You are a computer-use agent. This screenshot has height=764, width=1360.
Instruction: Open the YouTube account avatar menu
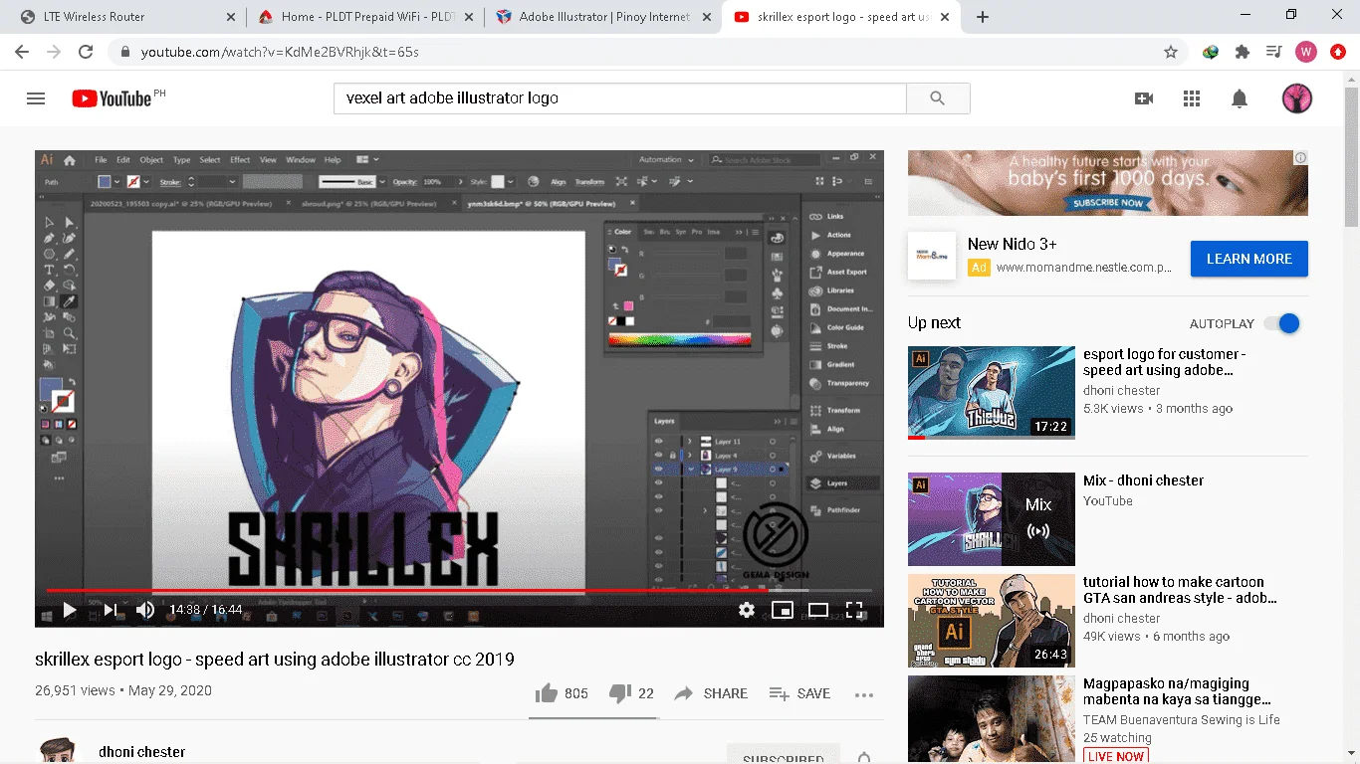[x=1296, y=98]
